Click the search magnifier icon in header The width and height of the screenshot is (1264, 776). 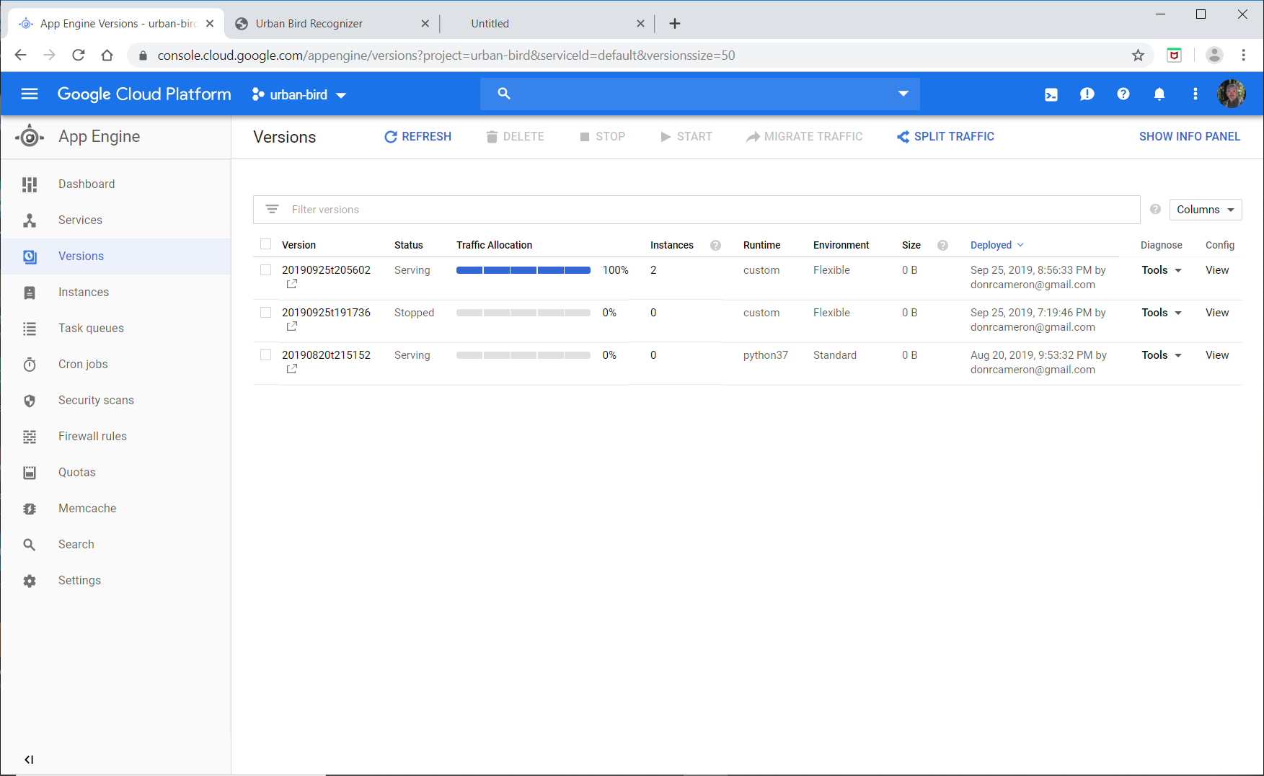point(504,94)
